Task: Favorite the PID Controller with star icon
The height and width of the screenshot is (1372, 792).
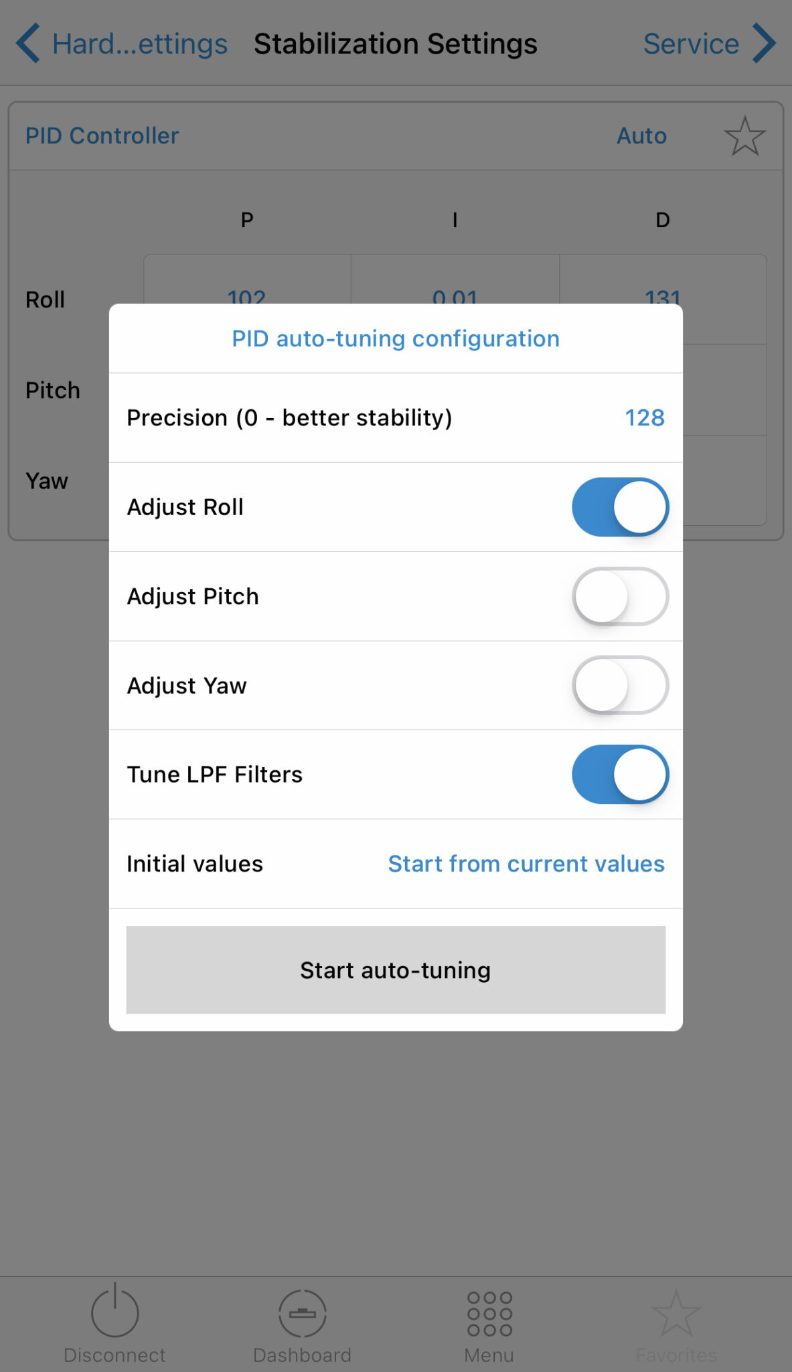Action: [x=744, y=136]
